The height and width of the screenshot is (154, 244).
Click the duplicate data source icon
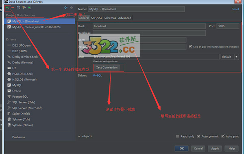[18, 8]
